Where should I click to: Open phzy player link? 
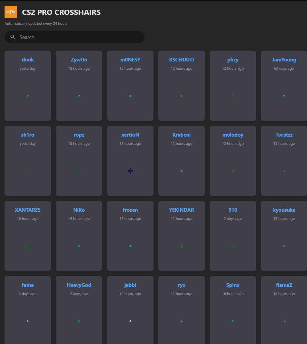[233, 60]
